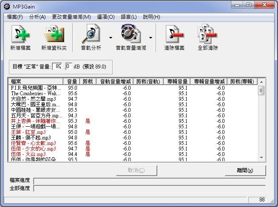Click the file list scroll down arrow
The height and width of the screenshot is (207, 278).
(x=261, y=158)
